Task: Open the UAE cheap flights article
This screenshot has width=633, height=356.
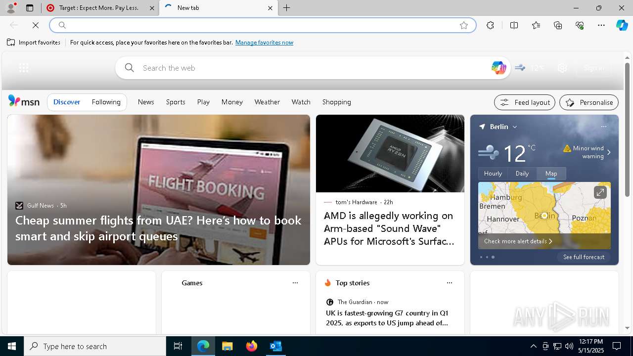Action: click(x=158, y=228)
